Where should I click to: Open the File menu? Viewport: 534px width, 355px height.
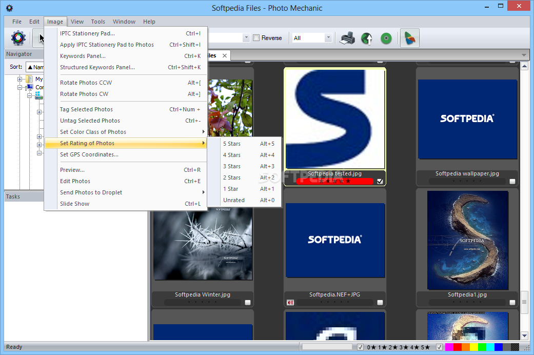(x=17, y=22)
